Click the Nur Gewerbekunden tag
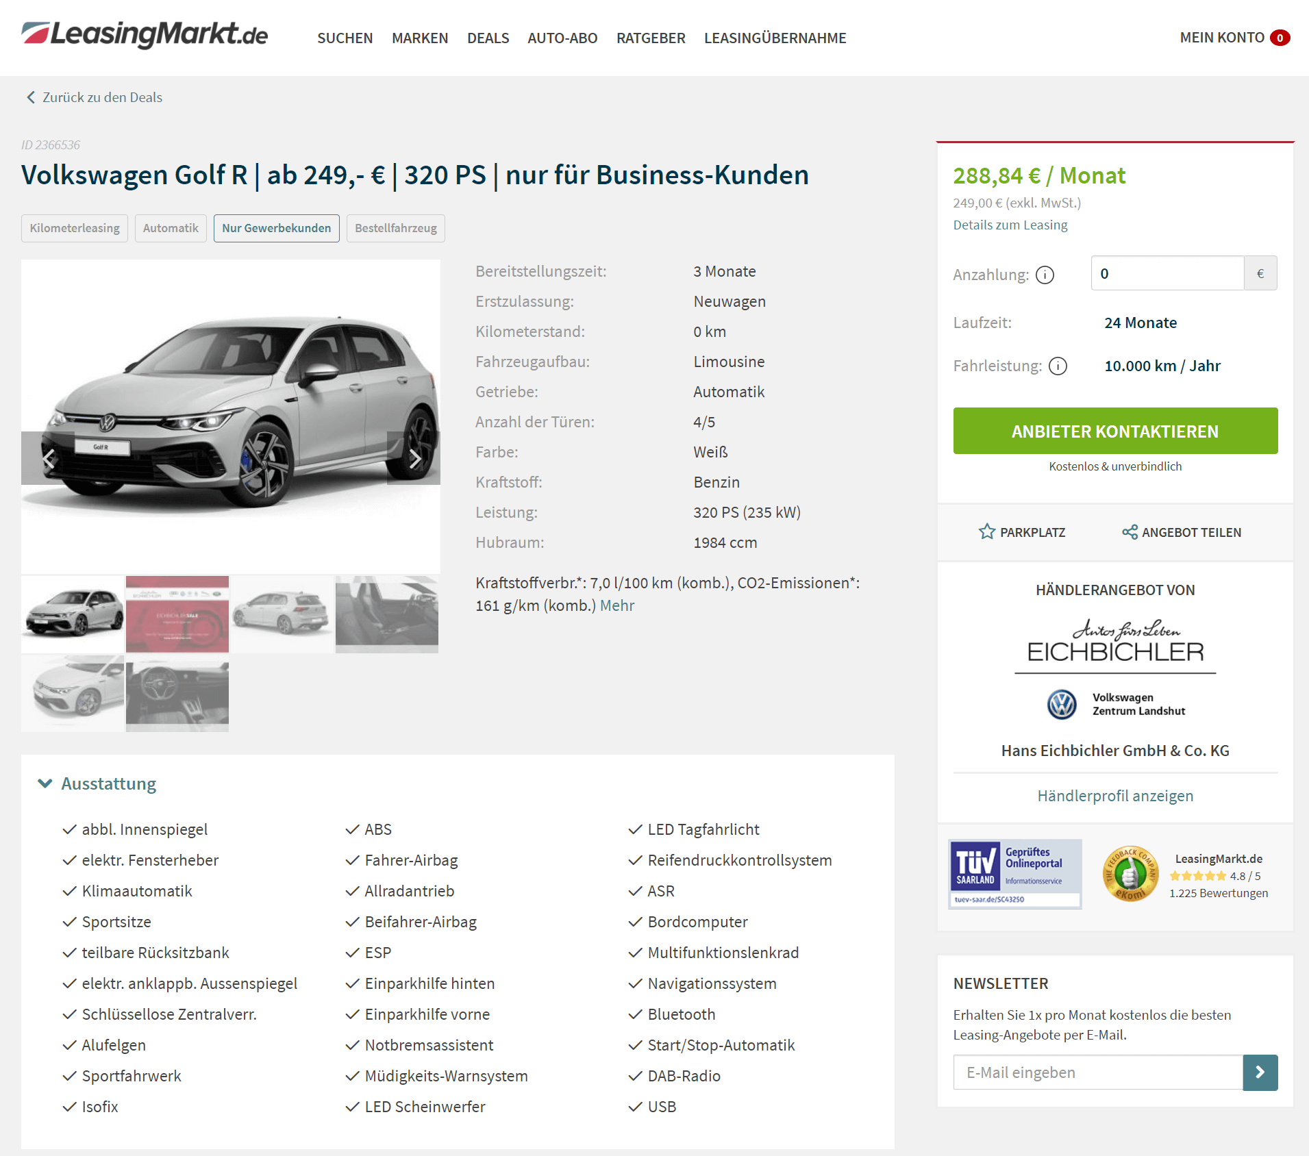Viewport: 1309px width, 1156px height. pos(277,228)
